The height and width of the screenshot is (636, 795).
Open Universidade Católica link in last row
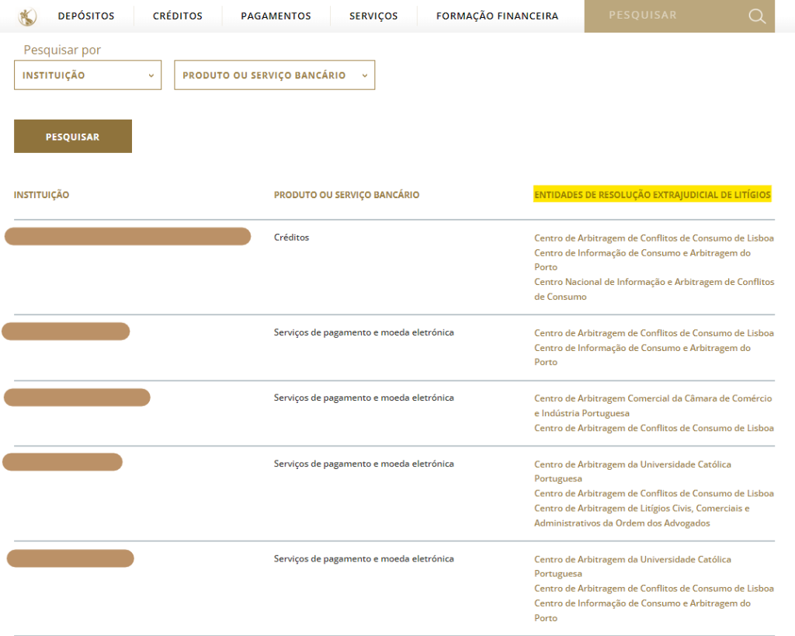[633, 566]
